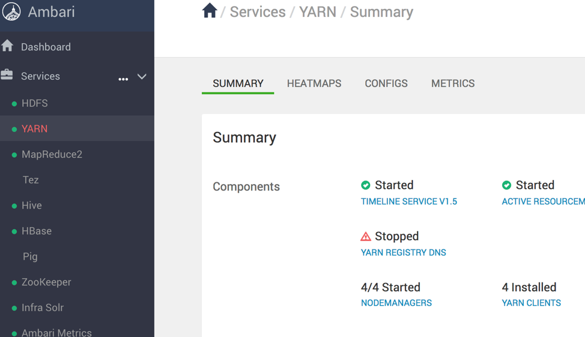
Task: Click Summary in the breadcrumb
Action: (x=381, y=12)
